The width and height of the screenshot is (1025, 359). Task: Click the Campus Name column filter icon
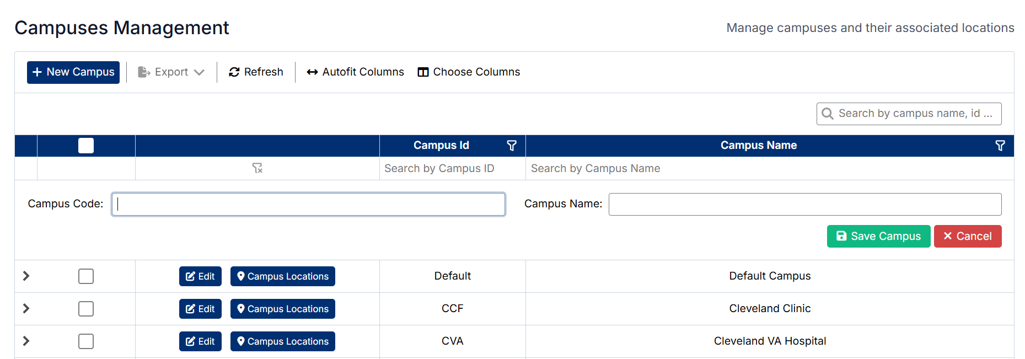tap(1000, 146)
